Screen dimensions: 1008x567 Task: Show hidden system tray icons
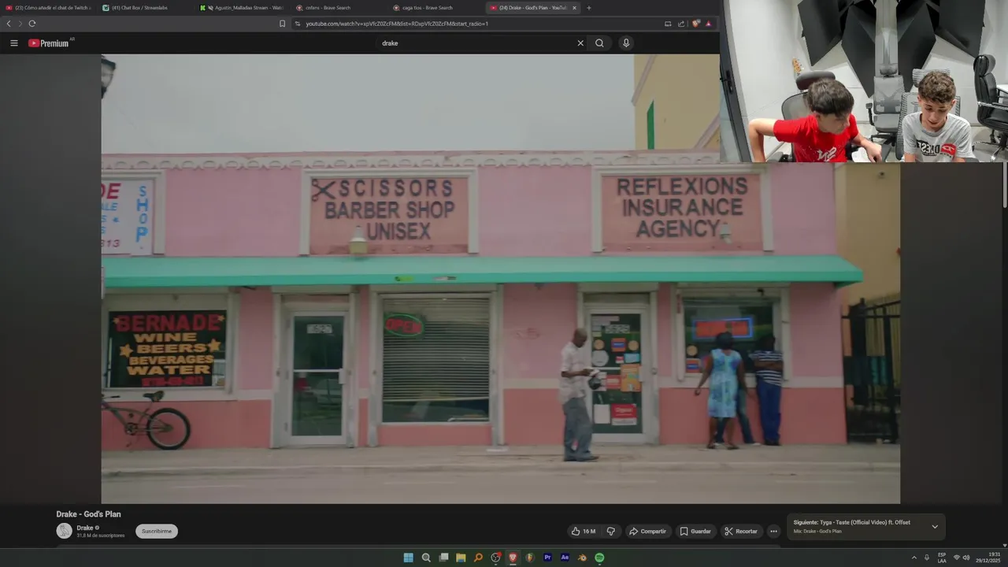click(x=914, y=558)
